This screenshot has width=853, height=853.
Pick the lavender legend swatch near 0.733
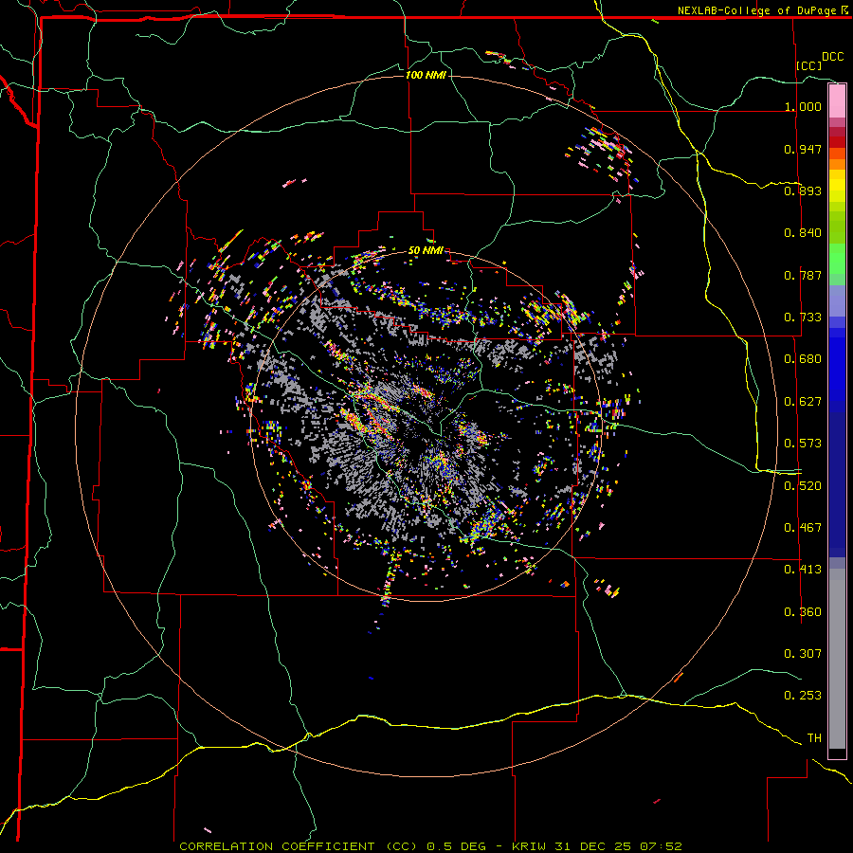pyautogui.click(x=837, y=301)
